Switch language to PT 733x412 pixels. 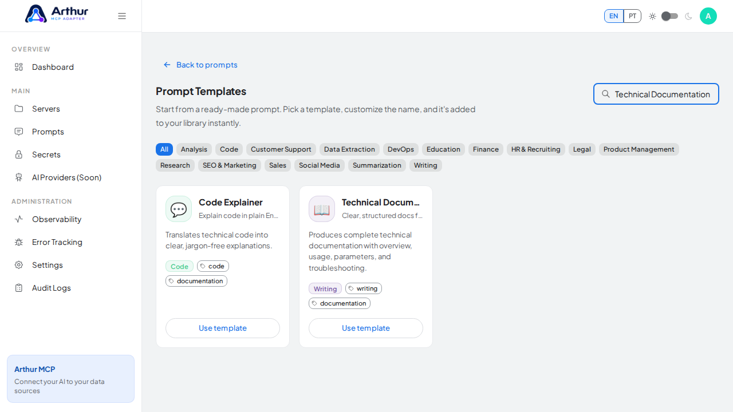click(x=632, y=16)
